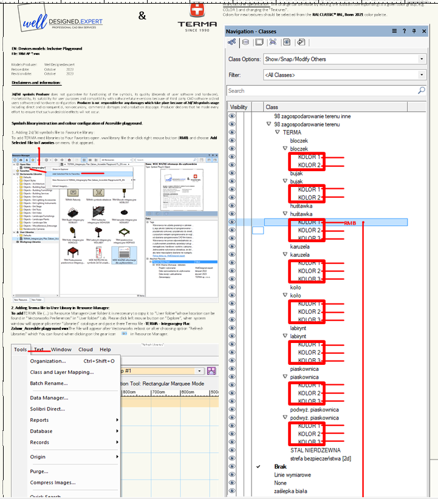Choose Class and Layer Mapping menu entry
This screenshot has width=438, height=499.
tap(62, 372)
